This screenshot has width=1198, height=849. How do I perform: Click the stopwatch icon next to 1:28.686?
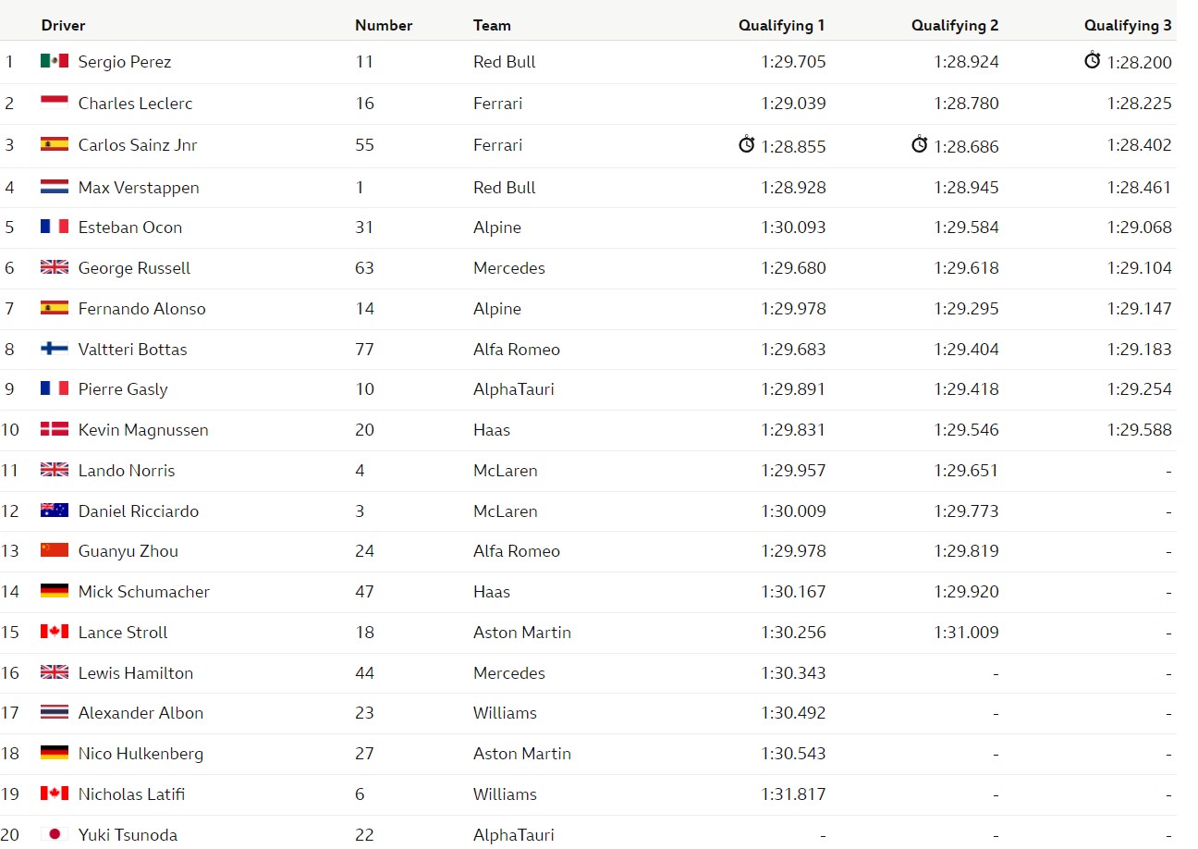(x=920, y=144)
